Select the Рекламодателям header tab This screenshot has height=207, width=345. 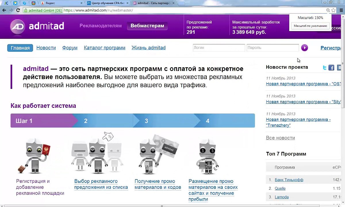click(101, 26)
